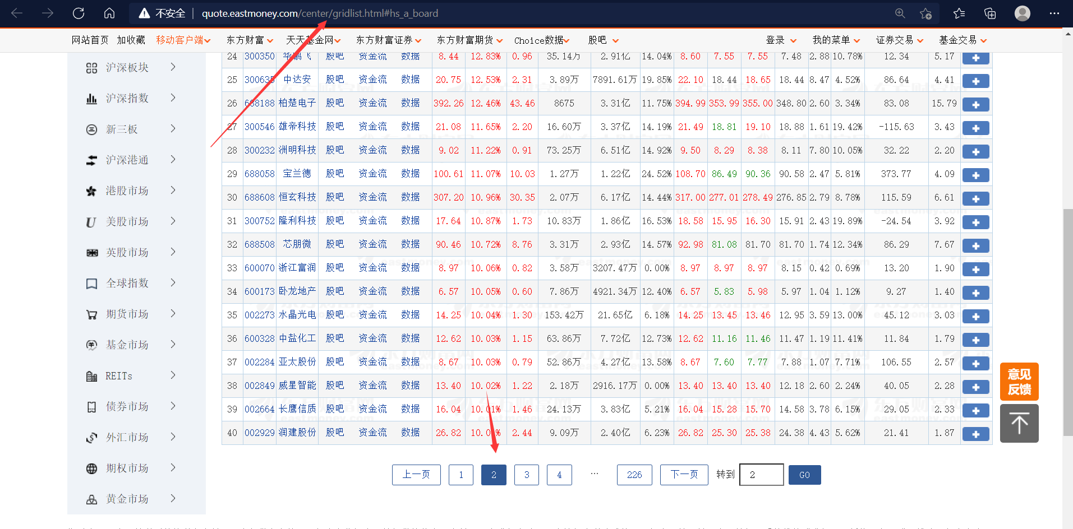Go to page 3 of the stock list
The height and width of the screenshot is (529, 1073).
point(527,475)
